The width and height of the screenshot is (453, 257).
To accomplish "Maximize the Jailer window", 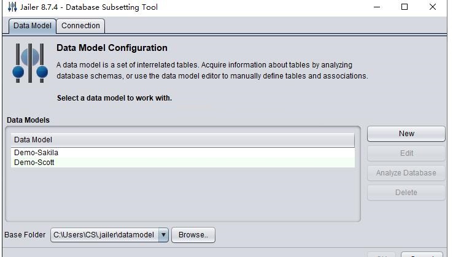I will point(405,7).
